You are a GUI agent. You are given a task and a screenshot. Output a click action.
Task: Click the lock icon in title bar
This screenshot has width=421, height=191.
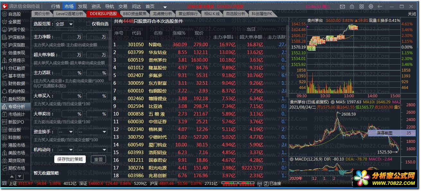353,6
